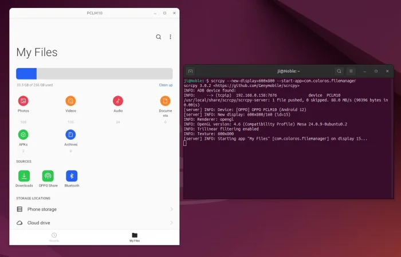Open the Photos category
The width and height of the screenshot is (401, 257).
(x=23, y=104)
